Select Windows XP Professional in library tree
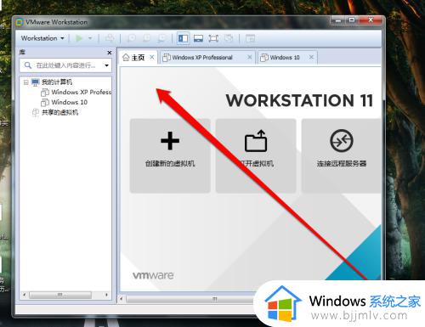This screenshot has width=425, height=327. [82, 92]
